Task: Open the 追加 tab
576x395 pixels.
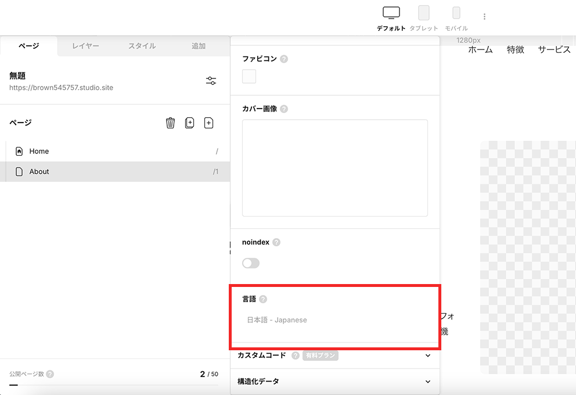Action: [199, 46]
